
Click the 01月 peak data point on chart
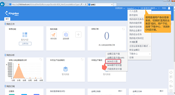point(19,64)
